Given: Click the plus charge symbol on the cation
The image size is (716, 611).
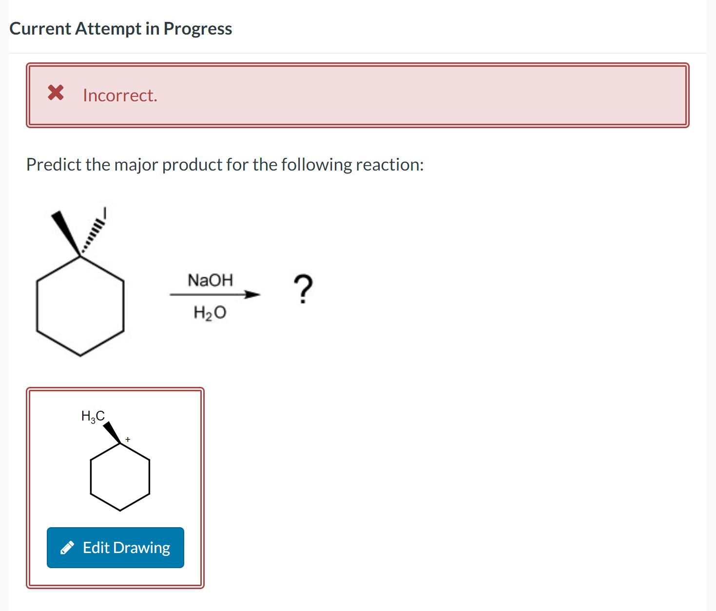Looking at the screenshot, I should (127, 440).
